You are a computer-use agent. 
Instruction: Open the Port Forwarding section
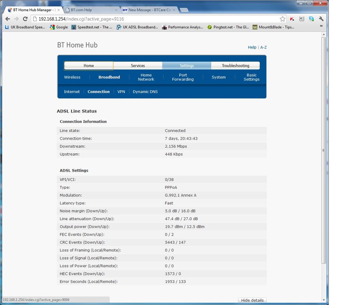point(183,77)
